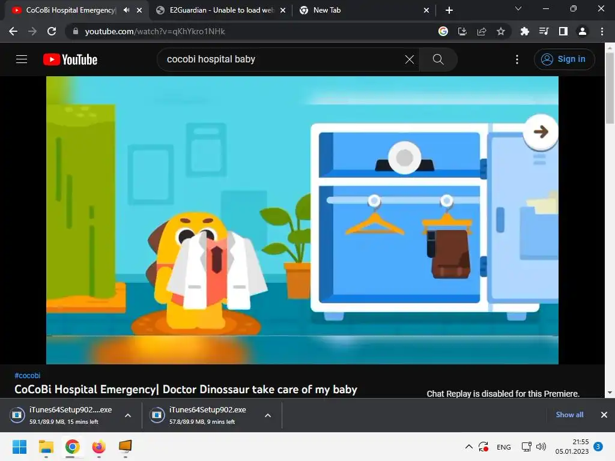Focus the address bar URL
The image size is (615, 461).
pos(155,31)
